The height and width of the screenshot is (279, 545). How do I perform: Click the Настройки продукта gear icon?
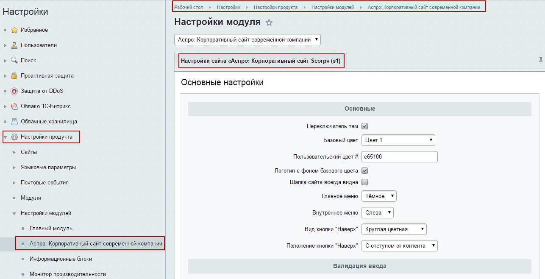(x=14, y=137)
